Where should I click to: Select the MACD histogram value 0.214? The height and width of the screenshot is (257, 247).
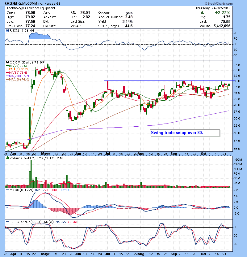pyautogui.click(x=65, y=190)
